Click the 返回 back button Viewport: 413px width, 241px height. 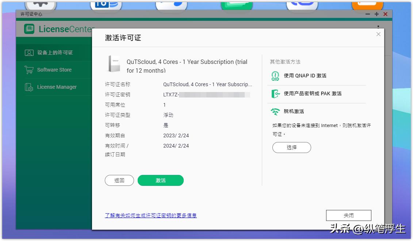pos(119,180)
